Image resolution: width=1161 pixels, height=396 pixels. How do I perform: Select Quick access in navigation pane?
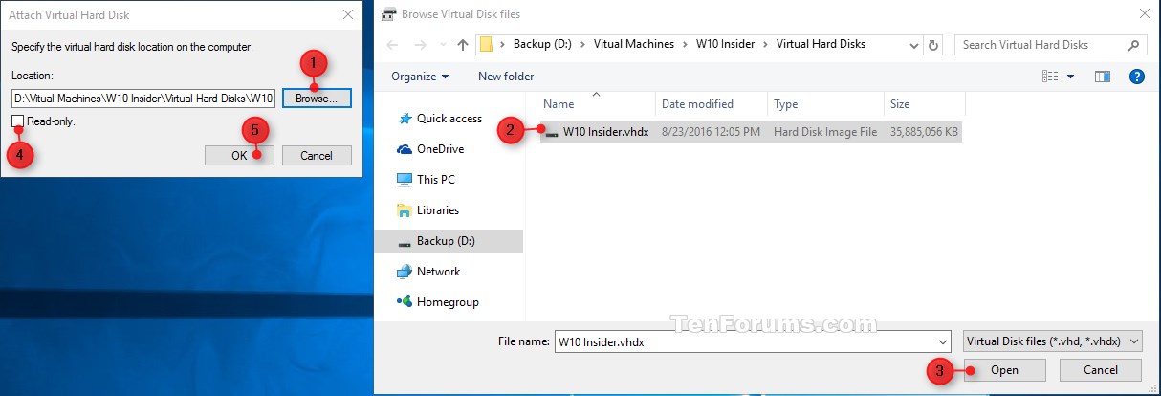pos(449,119)
